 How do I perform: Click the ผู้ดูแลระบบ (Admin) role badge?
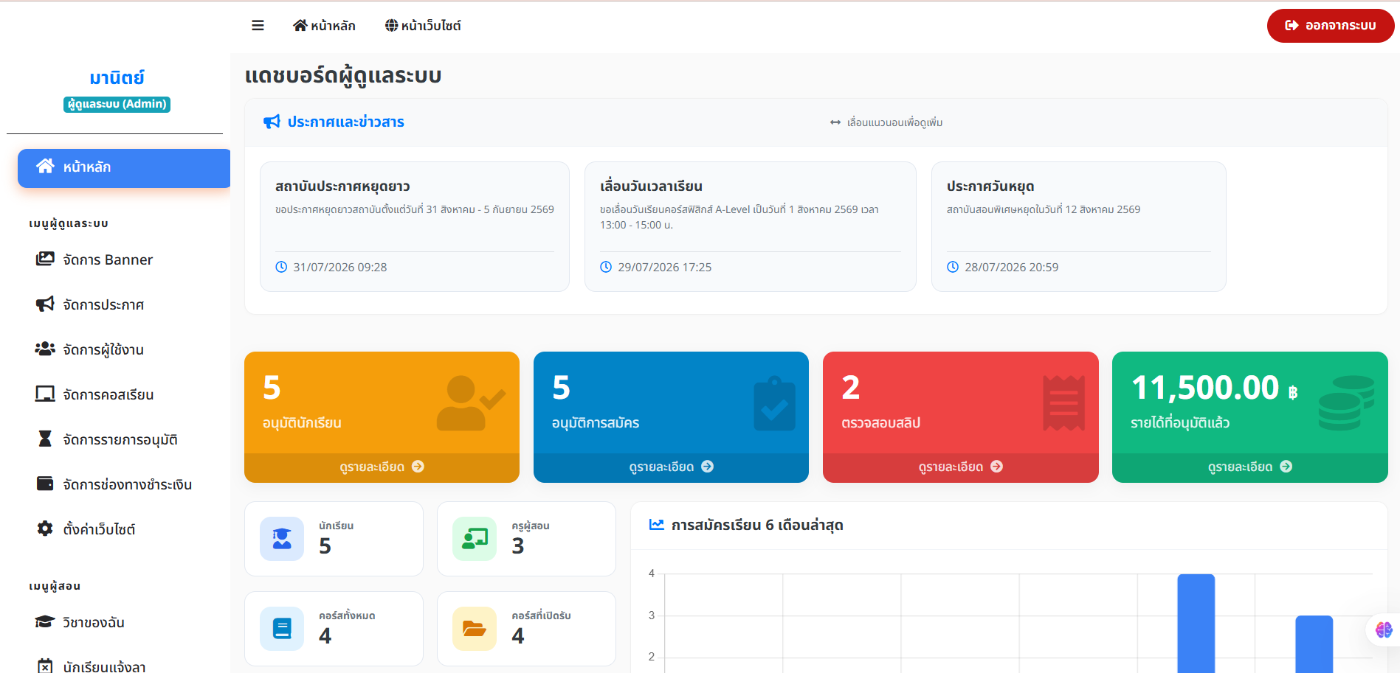117,105
